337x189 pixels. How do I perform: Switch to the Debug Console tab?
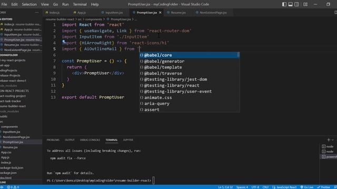click(90, 140)
